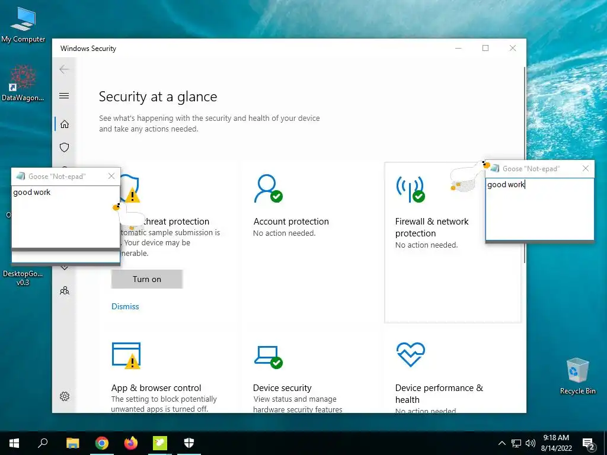Click the Account protection person icon

[268, 188]
